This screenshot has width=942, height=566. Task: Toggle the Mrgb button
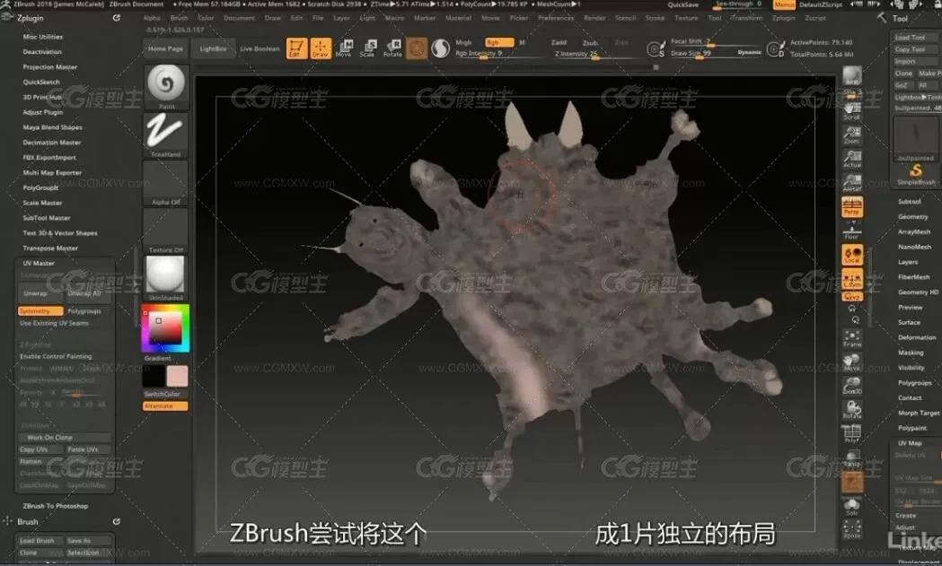coord(463,42)
